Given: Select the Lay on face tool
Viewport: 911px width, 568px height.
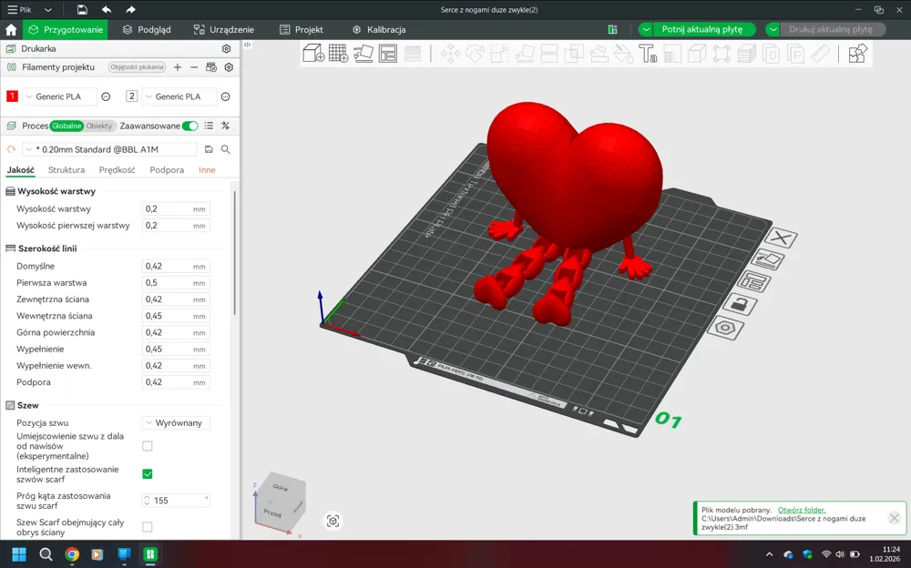Looking at the screenshot, I should tap(525, 54).
